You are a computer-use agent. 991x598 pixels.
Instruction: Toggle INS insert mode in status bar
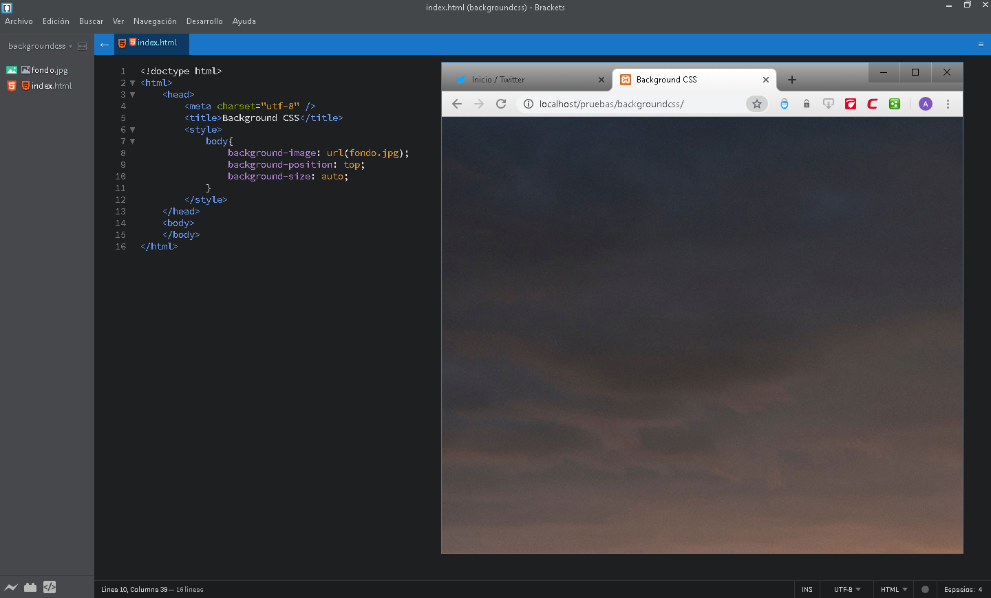click(807, 589)
